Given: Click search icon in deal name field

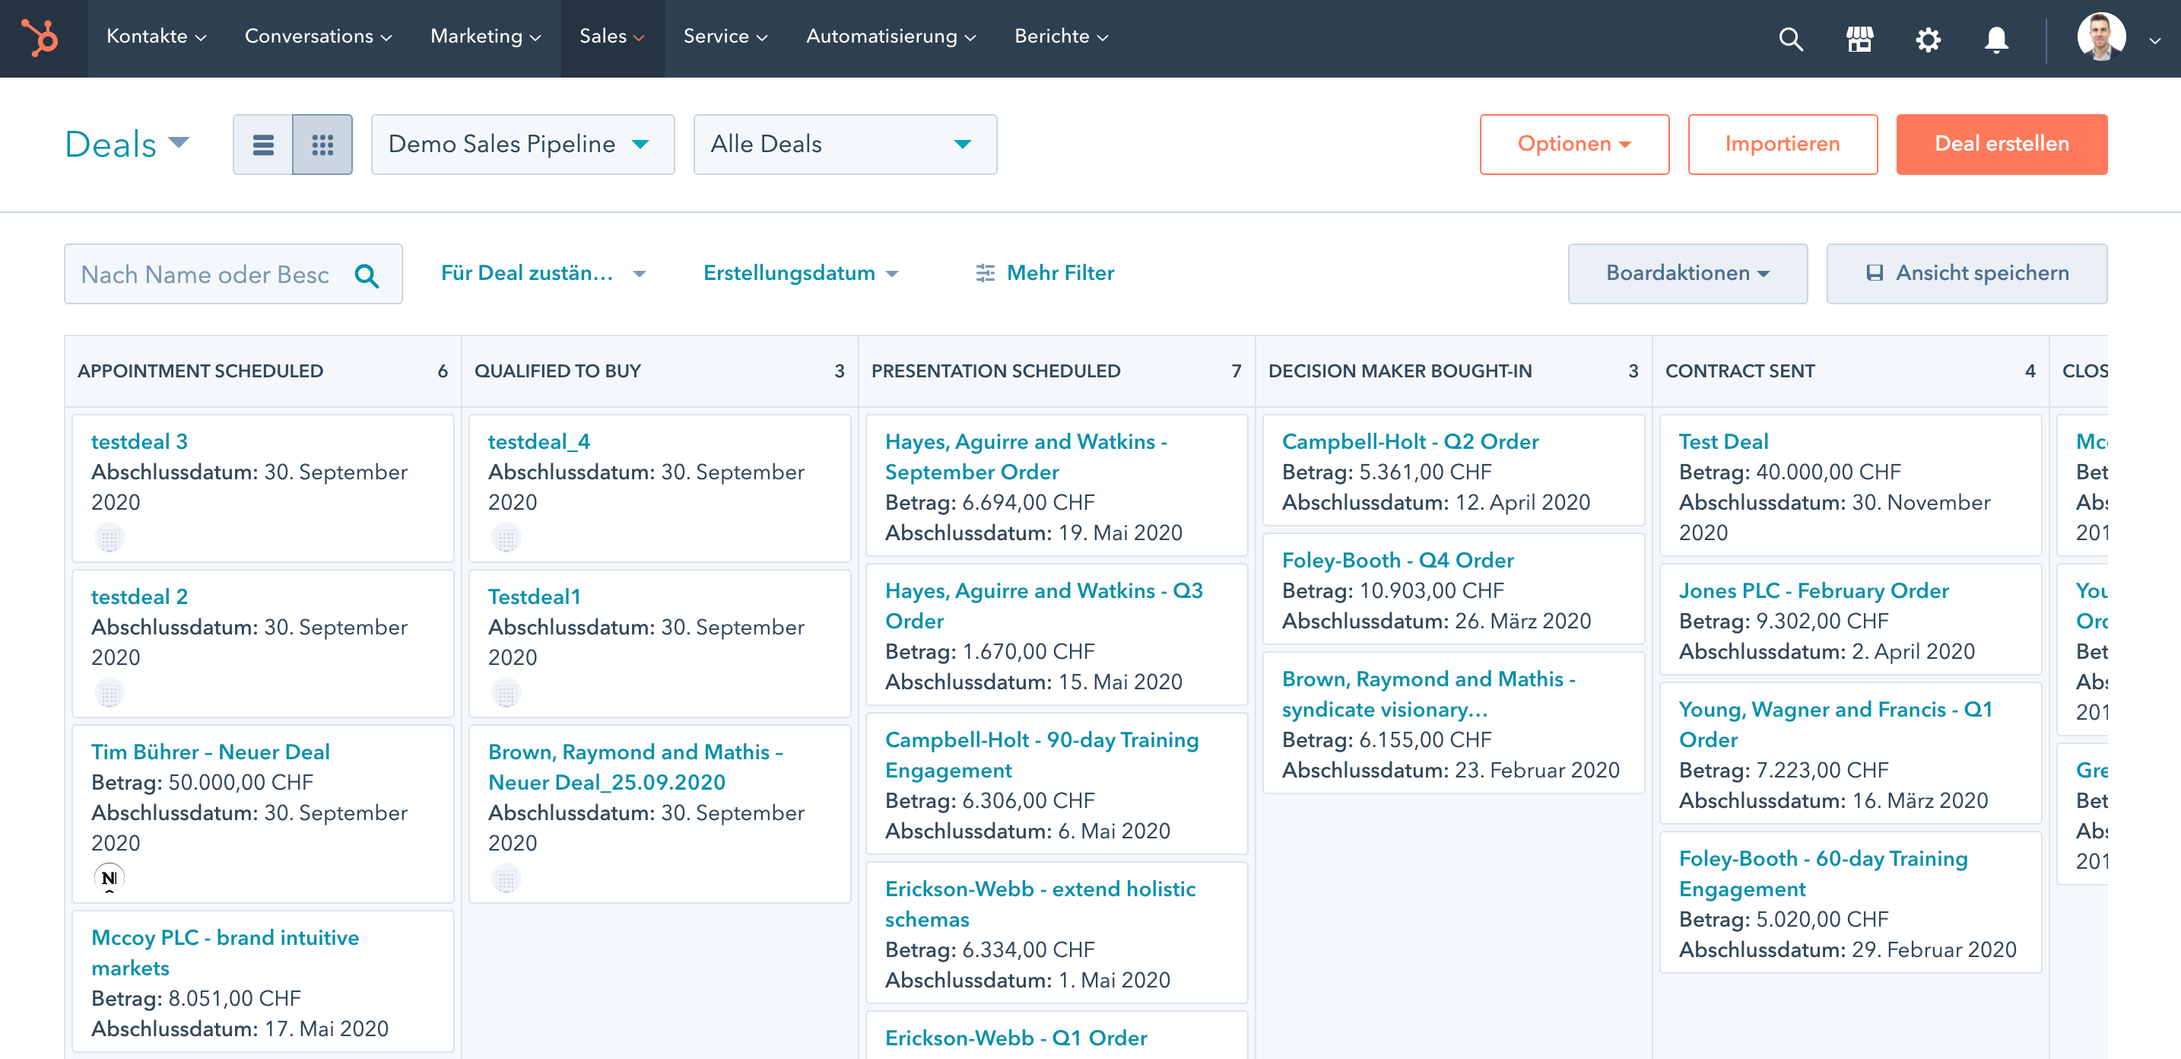Looking at the screenshot, I should pos(367,275).
